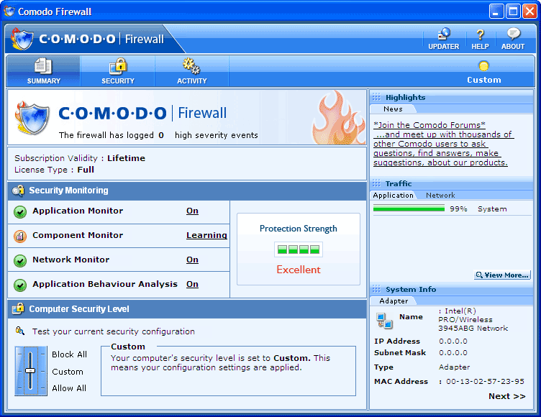Click the security level slider thumb
541x417 pixels.
[x=30, y=370]
